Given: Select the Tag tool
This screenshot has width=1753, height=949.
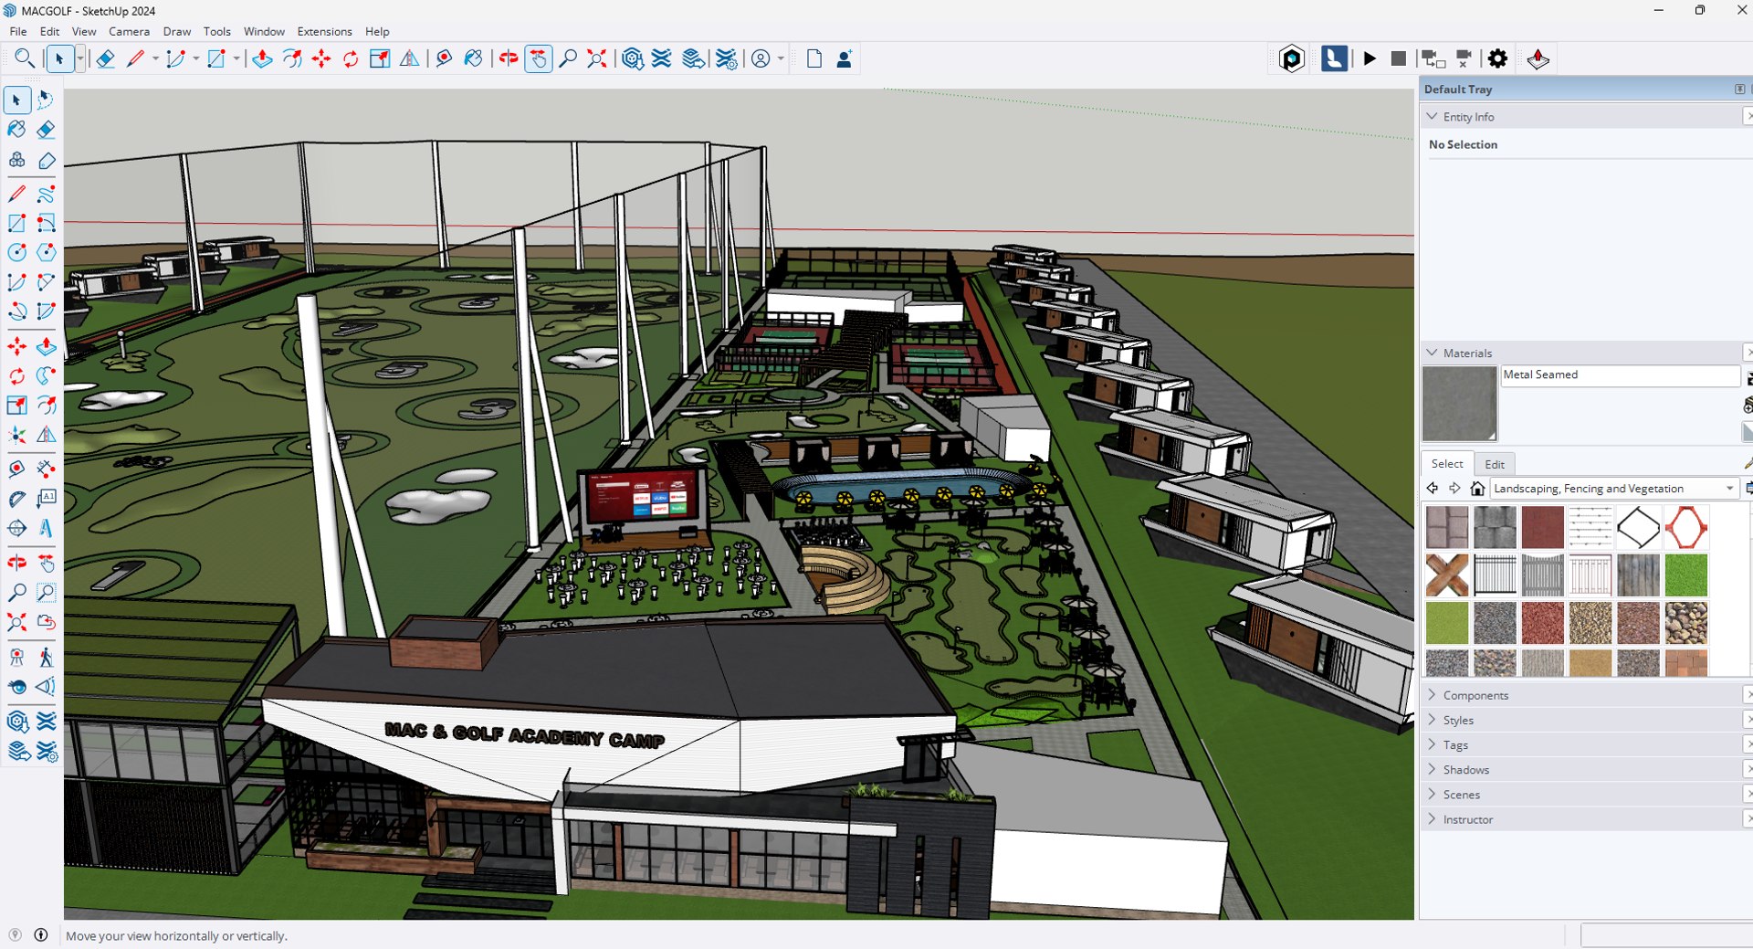Looking at the screenshot, I should tap(46, 160).
